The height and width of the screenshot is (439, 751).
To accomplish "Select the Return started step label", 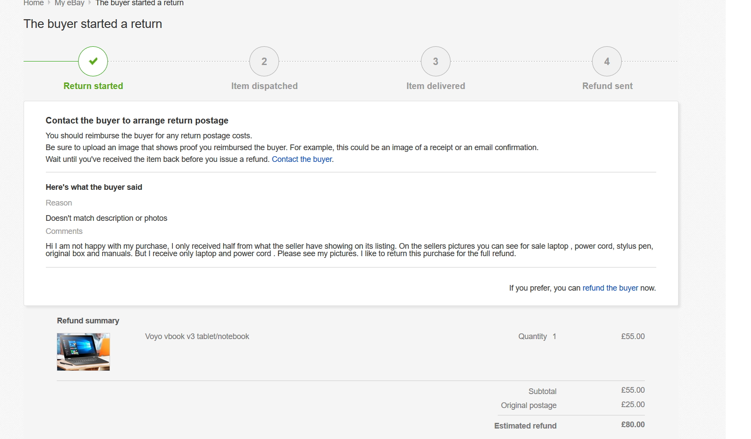I will pyautogui.click(x=93, y=86).
